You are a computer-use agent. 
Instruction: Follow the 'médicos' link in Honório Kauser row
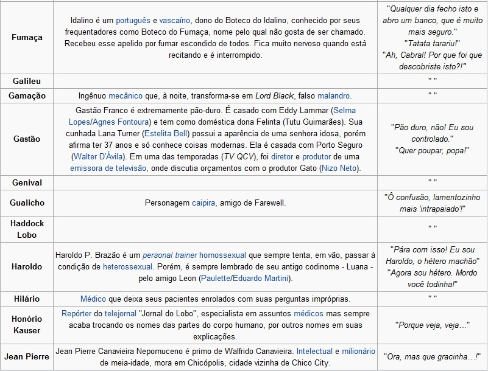308,313
